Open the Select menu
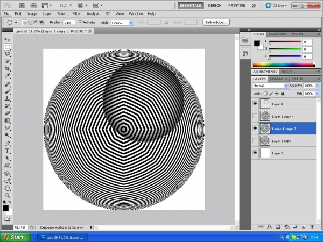Screen dimensions: 323x242 coord(62,14)
